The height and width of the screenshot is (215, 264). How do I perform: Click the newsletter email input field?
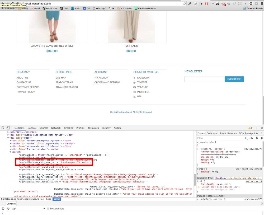click(x=204, y=79)
